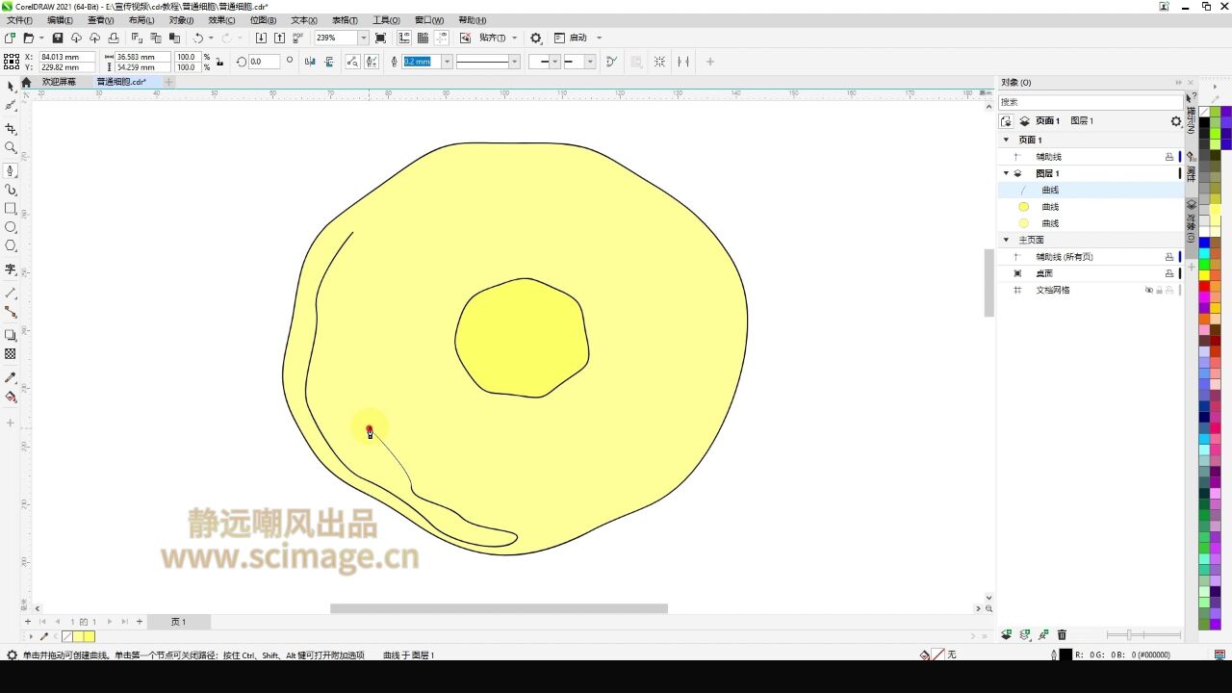Select the Interactive Fill tool
The image size is (1232, 693).
pyautogui.click(x=11, y=397)
